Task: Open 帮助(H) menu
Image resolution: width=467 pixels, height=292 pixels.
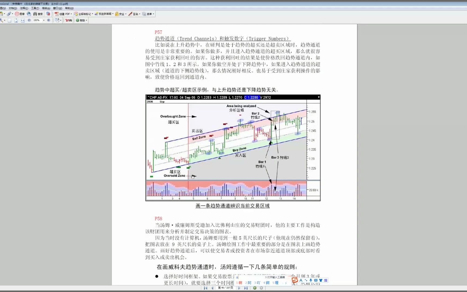Action: pos(69,8)
